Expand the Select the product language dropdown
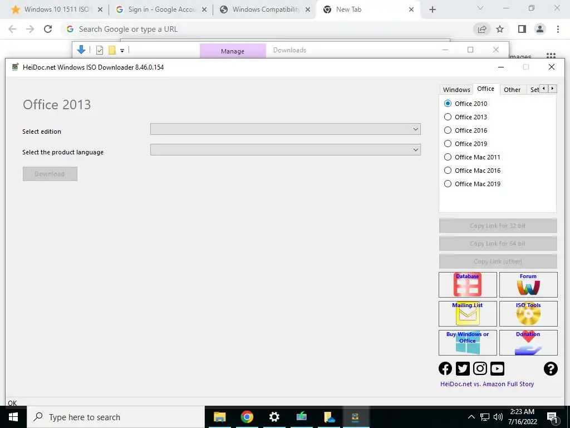Image resolution: width=570 pixels, height=428 pixels. pos(286,149)
